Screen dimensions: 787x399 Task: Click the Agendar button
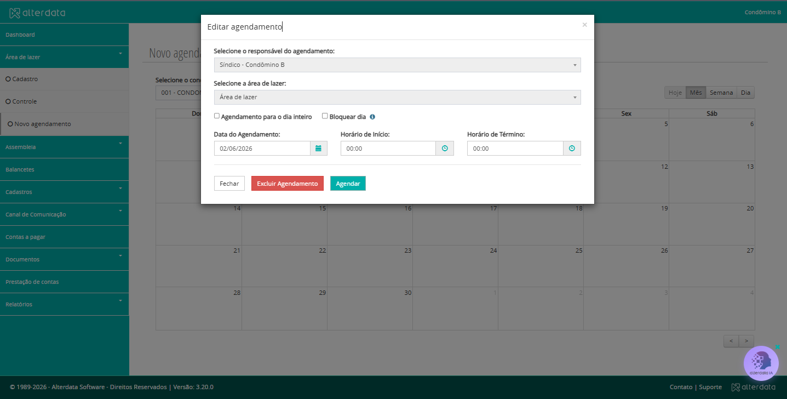coord(348,184)
